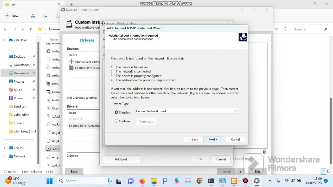
Task: Click the Copy icon in Explorer toolbar
Action: click(x=46, y=16)
